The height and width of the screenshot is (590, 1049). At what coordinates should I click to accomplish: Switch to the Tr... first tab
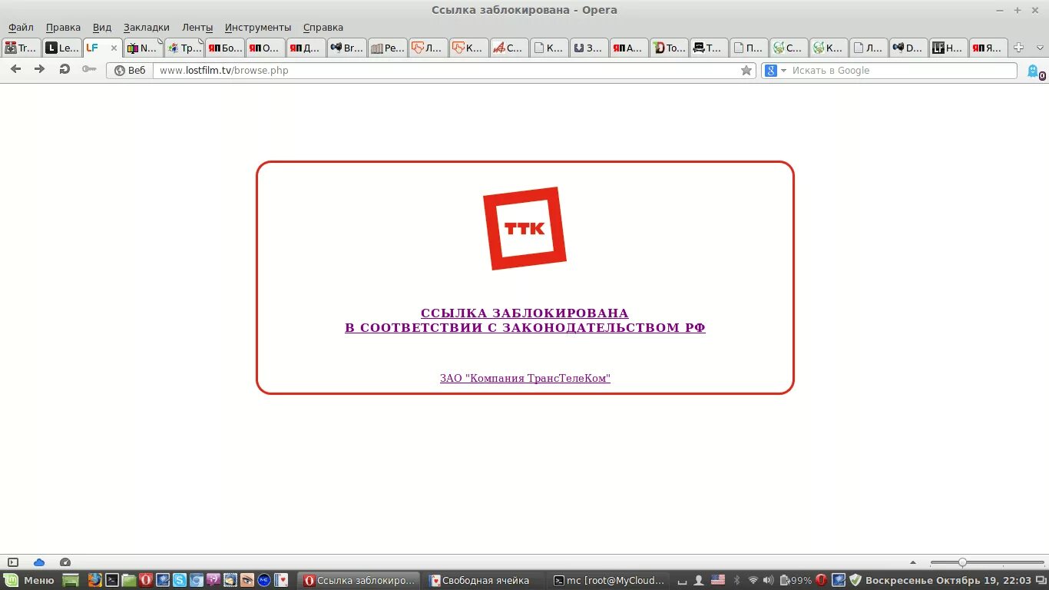tap(21, 48)
